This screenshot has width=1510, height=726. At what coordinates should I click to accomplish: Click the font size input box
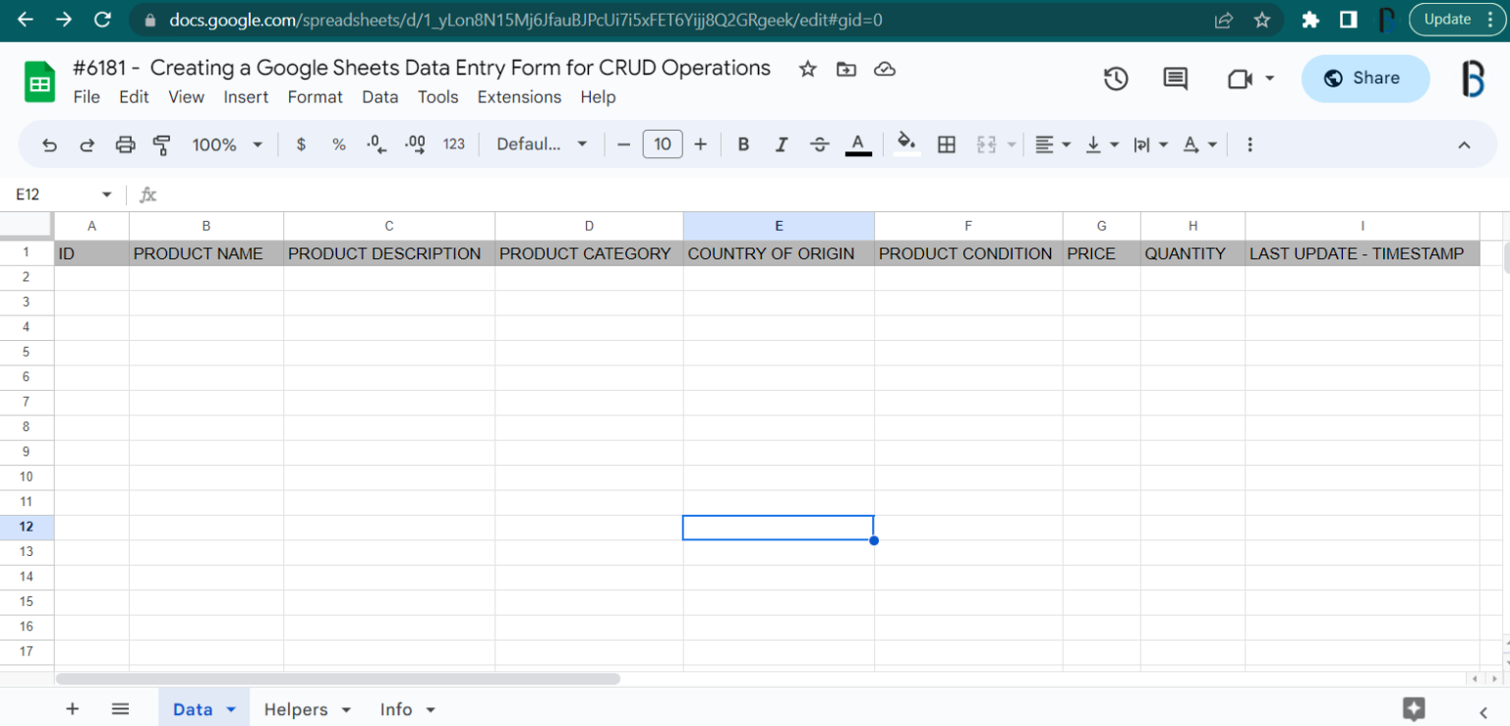tap(662, 144)
